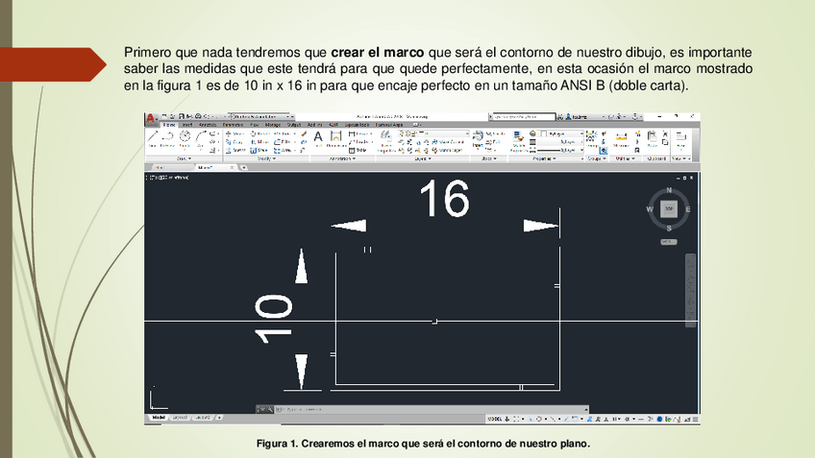Expand the Properties panel
This screenshot has width=815, height=458.
click(545, 158)
